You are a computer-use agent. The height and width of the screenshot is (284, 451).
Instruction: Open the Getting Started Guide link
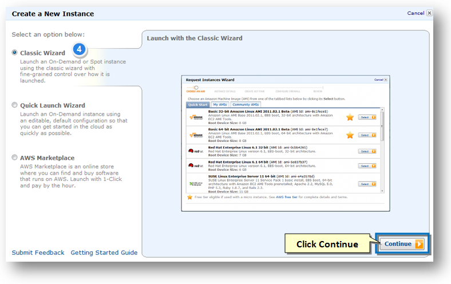click(104, 253)
